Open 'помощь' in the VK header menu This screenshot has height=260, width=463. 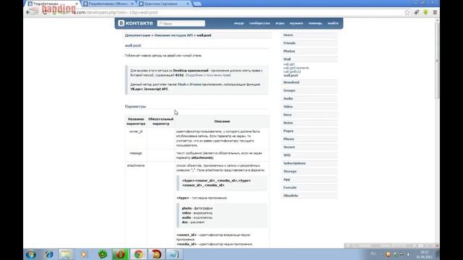pos(315,23)
